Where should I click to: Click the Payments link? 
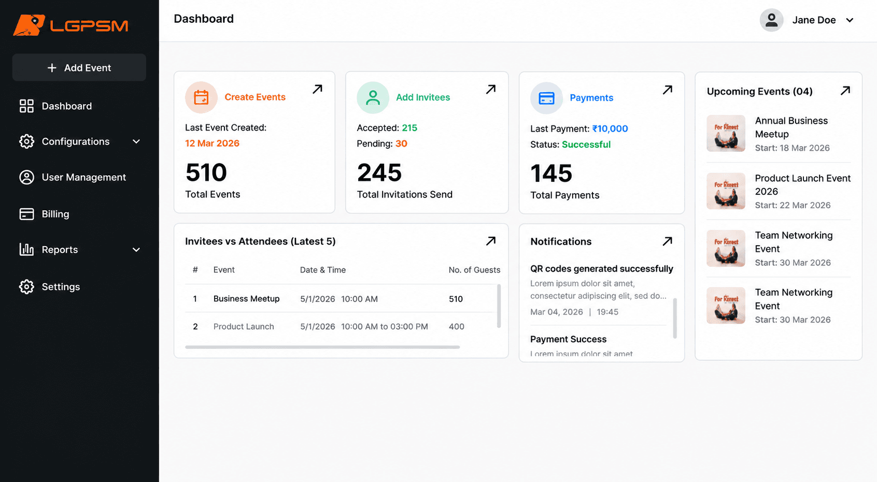(x=591, y=98)
